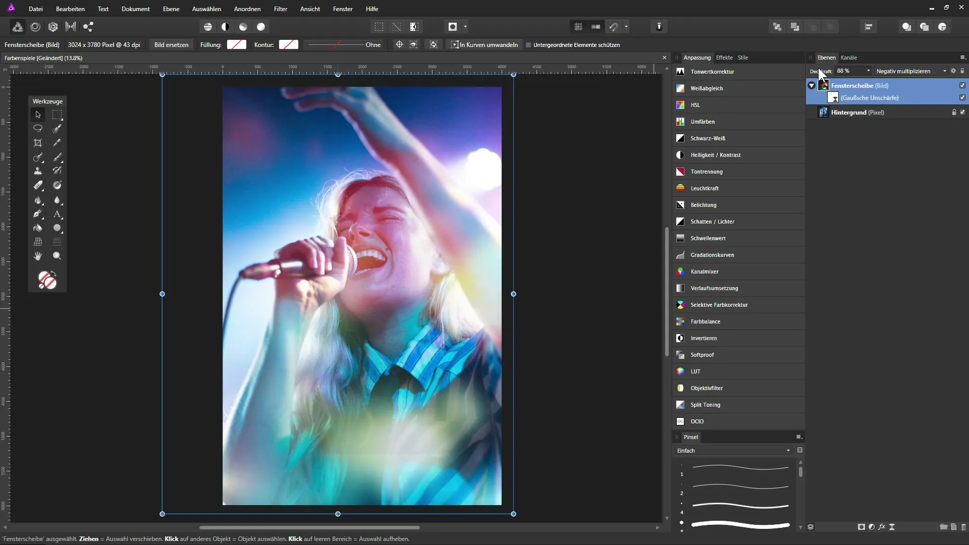Unlock the Hintergrund layer padlock
The width and height of the screenshot is (969, 545).
point(954,112)
